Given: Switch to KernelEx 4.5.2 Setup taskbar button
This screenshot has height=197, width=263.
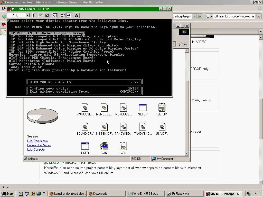Looking at the screenshot, I should [x=146, y=194].
